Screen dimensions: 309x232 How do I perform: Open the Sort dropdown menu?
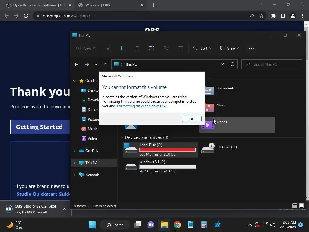coord(202,48)
